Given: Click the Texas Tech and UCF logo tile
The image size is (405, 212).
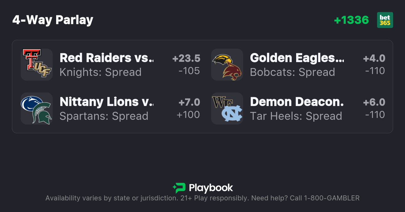Looking at the screenshot, I should (x=37, y=65).
